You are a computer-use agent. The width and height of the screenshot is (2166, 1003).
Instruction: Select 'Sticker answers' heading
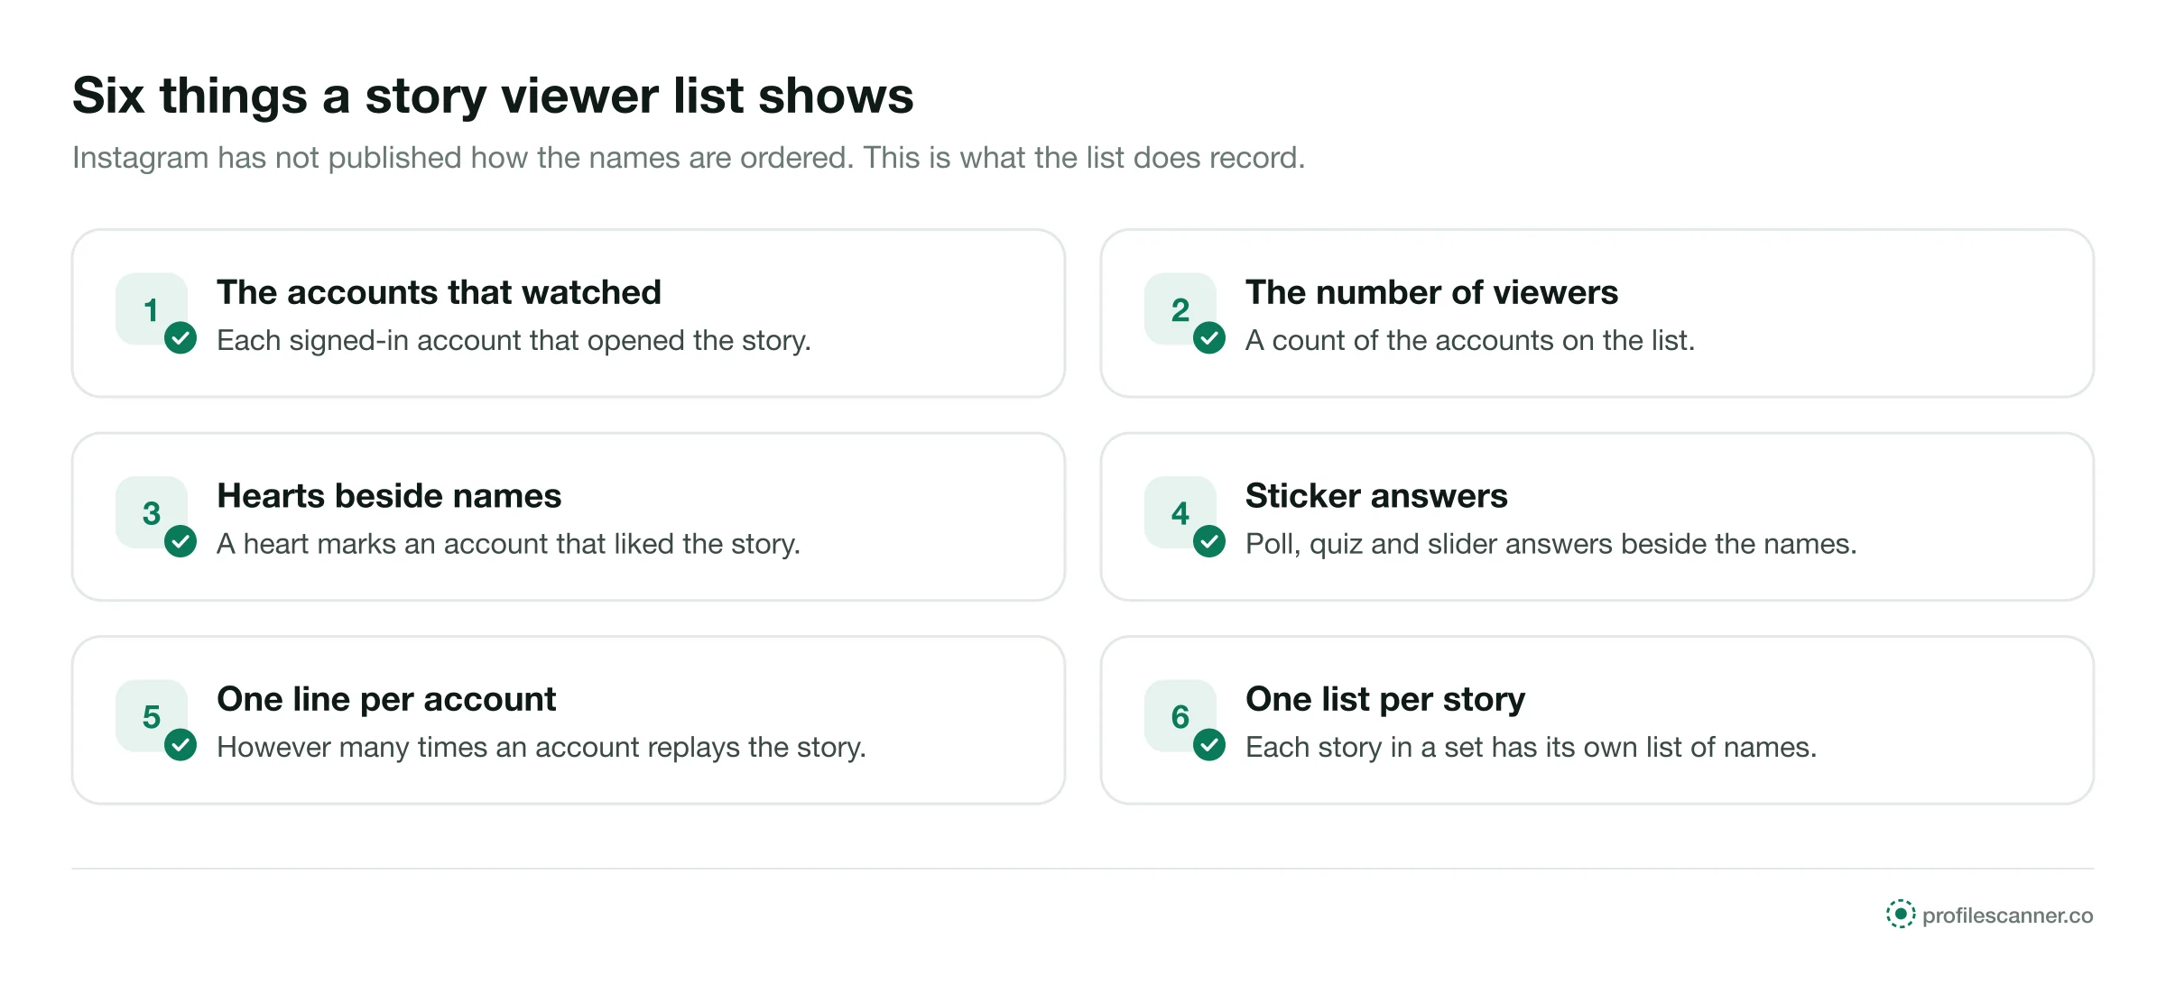tap(1376, 496)
